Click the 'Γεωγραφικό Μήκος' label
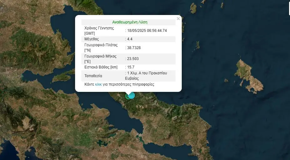This screenshot has height=160, width=290. point(100,56)
